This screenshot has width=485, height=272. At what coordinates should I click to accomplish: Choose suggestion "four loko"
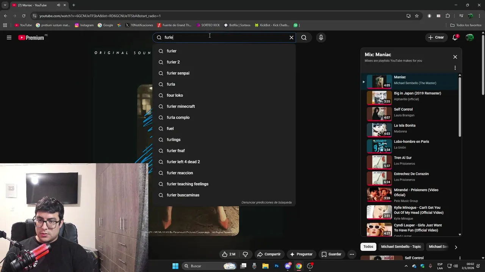point(224,95)
